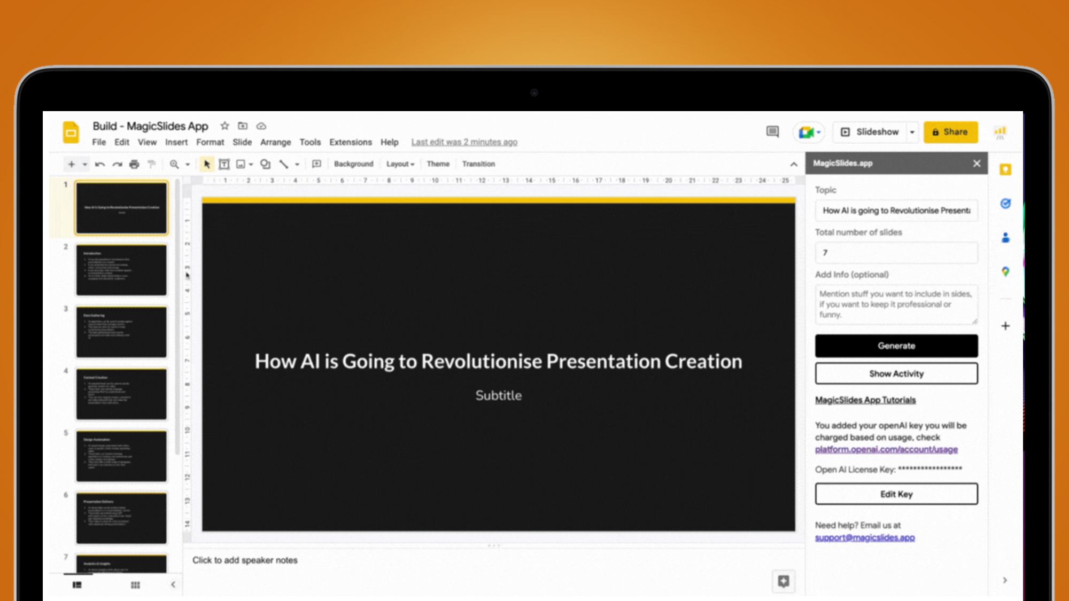The width and height of the screenshot is (1069, 601).
Task: Click the shape tool icon
Action: click(x=266, y=163)
